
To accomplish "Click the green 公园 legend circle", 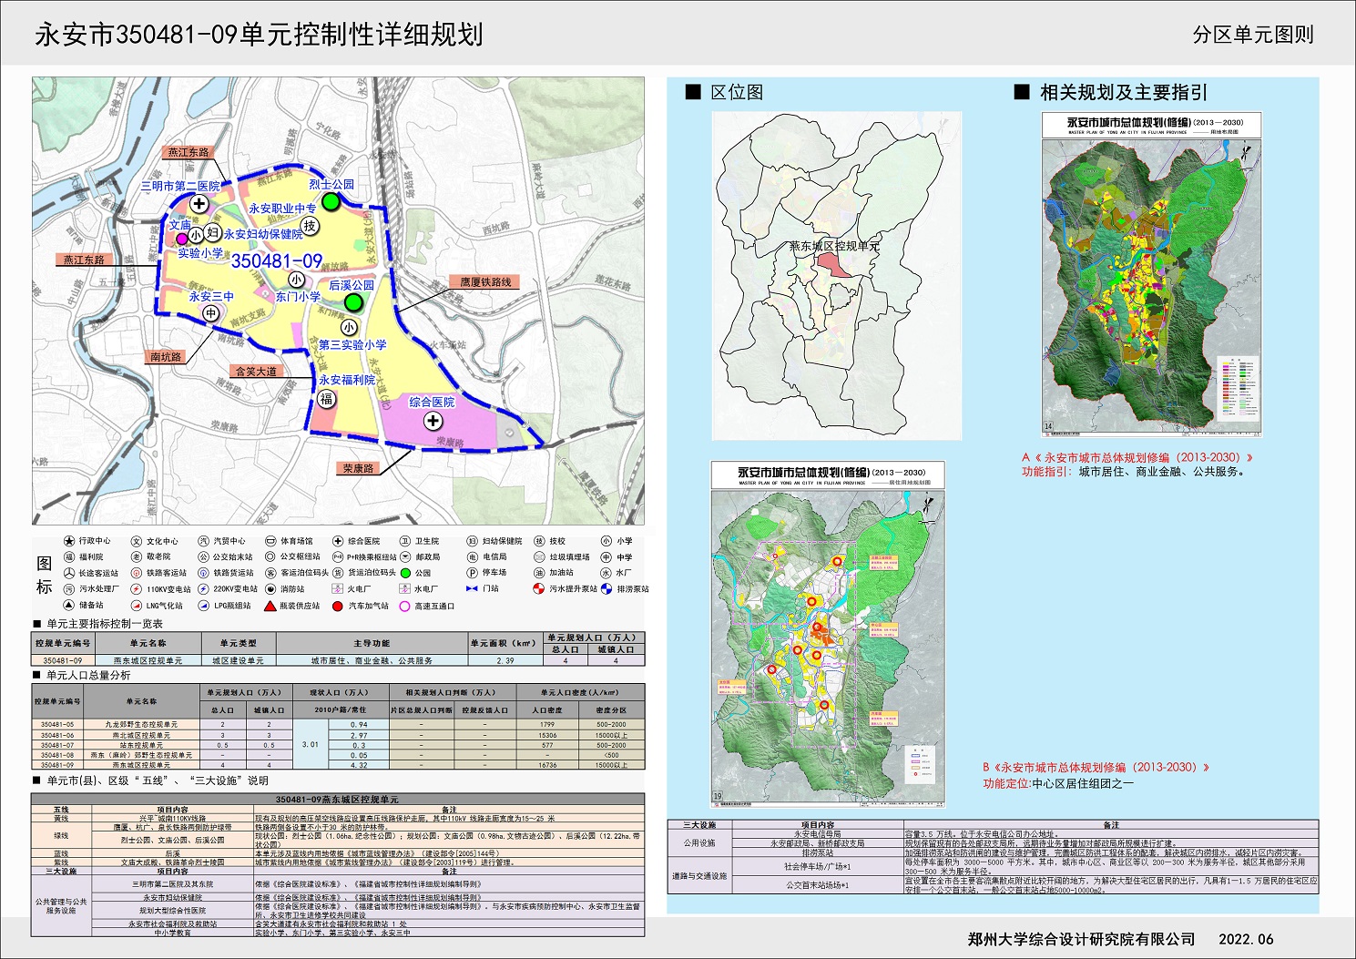I will [405, 573].
